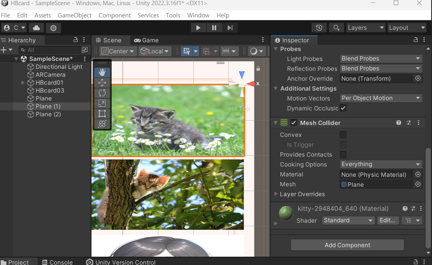Open Layers dropdown
Viewport: 432px width, 265px height.
click(365, 28)
